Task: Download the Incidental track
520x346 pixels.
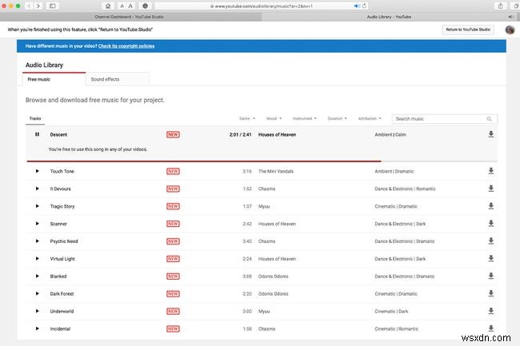Action: coord(491,328)
